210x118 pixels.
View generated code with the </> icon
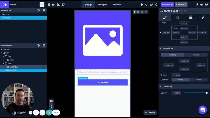tap(147, 4)
